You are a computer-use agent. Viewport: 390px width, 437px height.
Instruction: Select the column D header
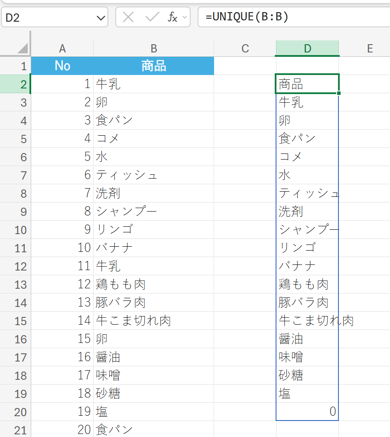pyautogui.click(x=307, y=48)
